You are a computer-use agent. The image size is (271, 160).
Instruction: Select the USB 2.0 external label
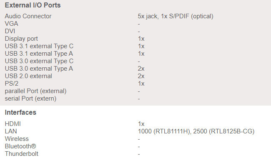28,76
